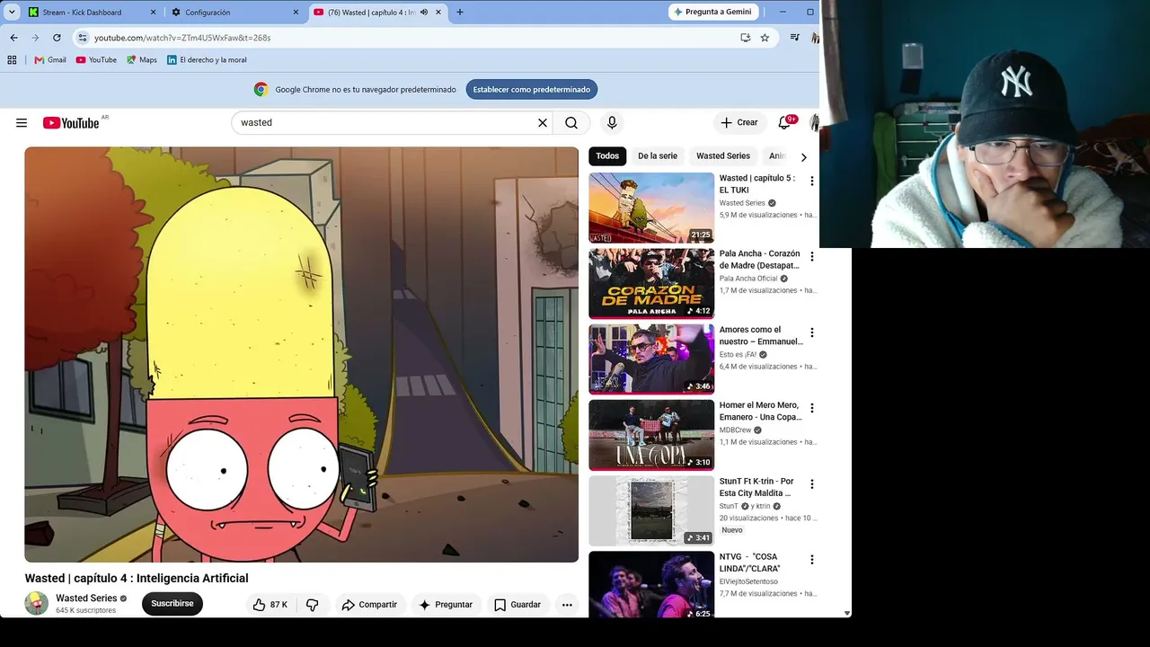Image resolution: width=1150 pixels, height=647 pixels.
Task: Go to the YouTube home logo
Action: [x=71, y=123]
